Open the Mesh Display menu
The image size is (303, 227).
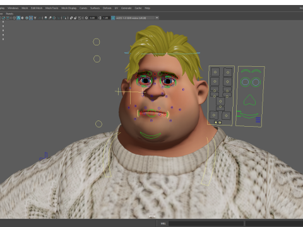click(69, 8)
